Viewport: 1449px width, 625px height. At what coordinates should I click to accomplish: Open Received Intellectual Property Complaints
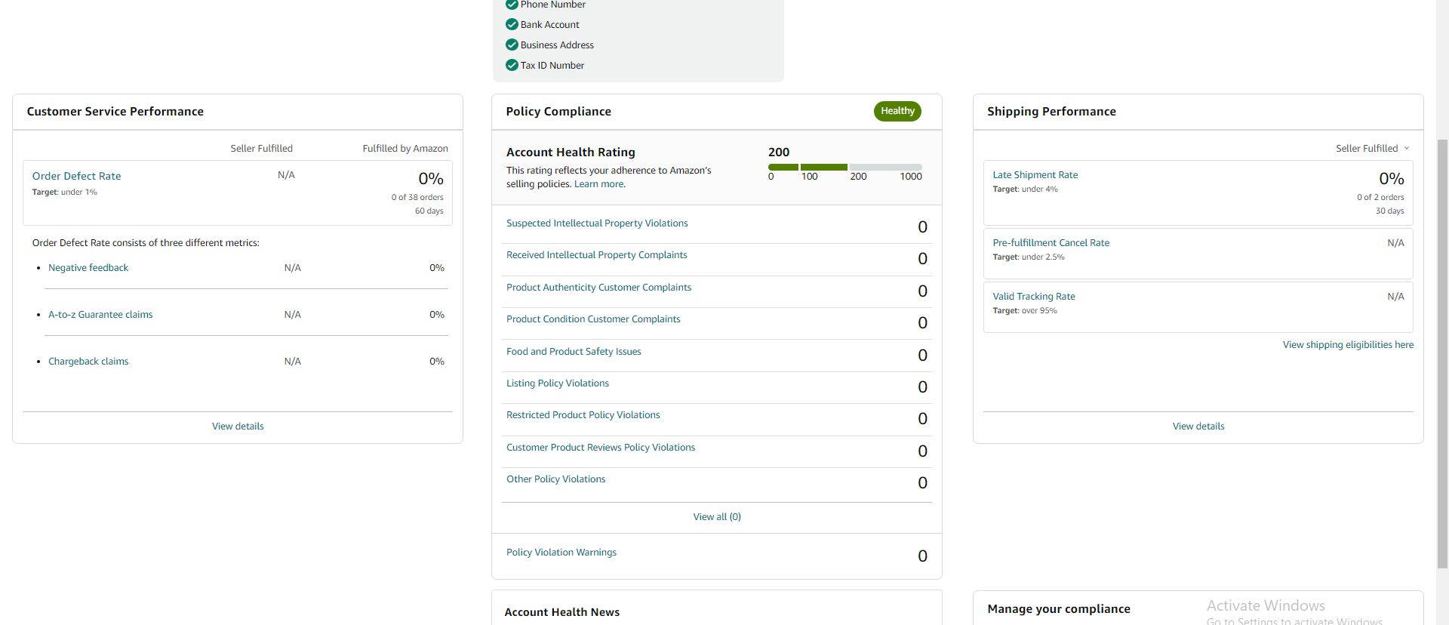[x=596, y=255]
